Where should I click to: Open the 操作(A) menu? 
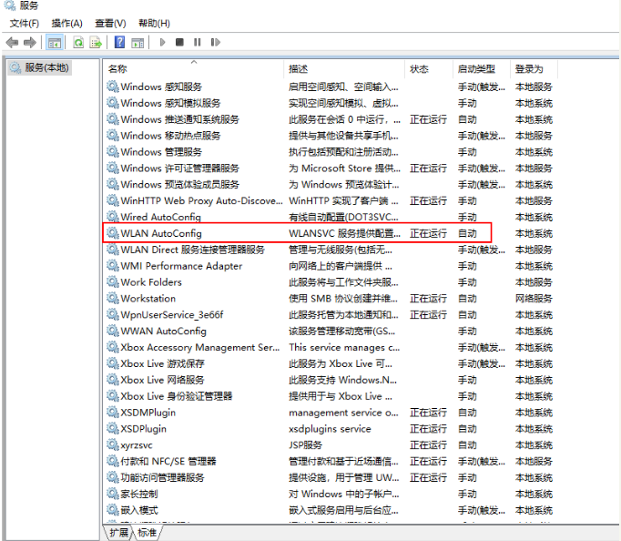67,24
